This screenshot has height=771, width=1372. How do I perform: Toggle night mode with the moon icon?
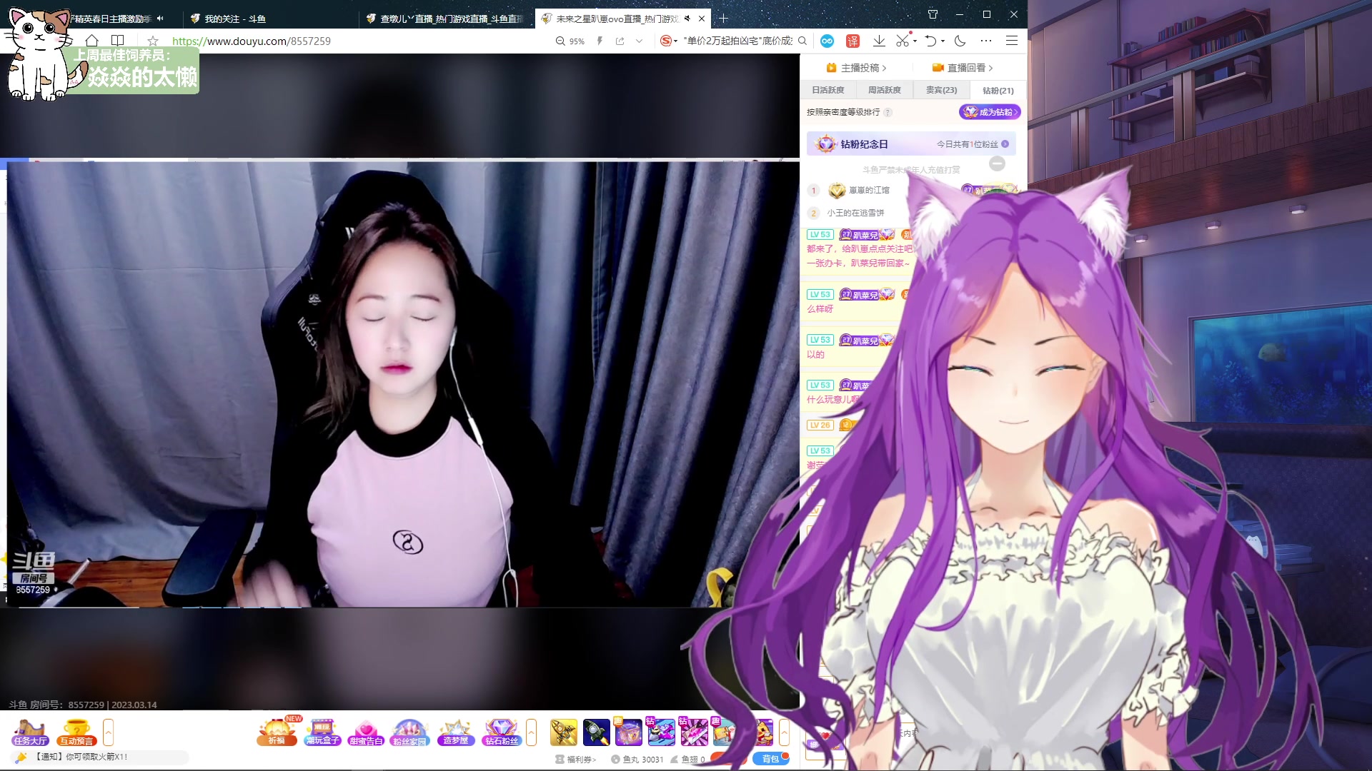(x=960, y=41)
